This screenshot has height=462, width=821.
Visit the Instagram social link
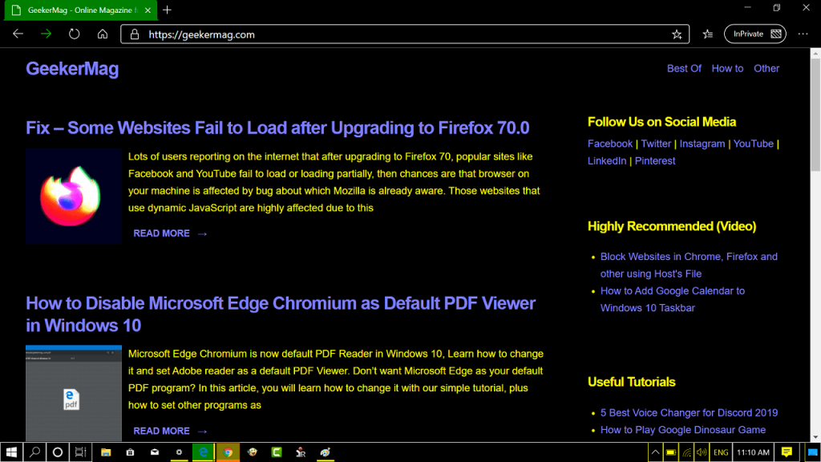point(702,144)
